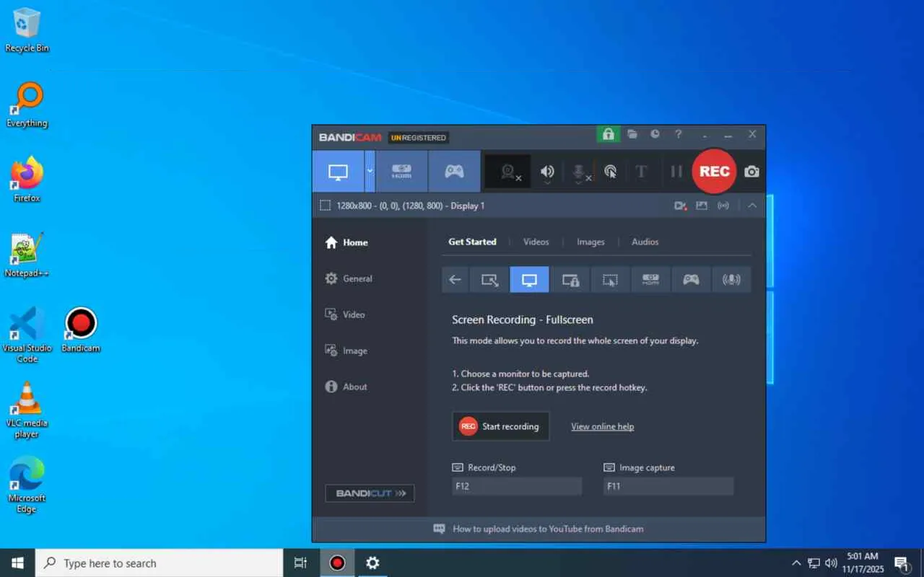
Task: Open the help question mark icon
Action: tap(678, 134)
